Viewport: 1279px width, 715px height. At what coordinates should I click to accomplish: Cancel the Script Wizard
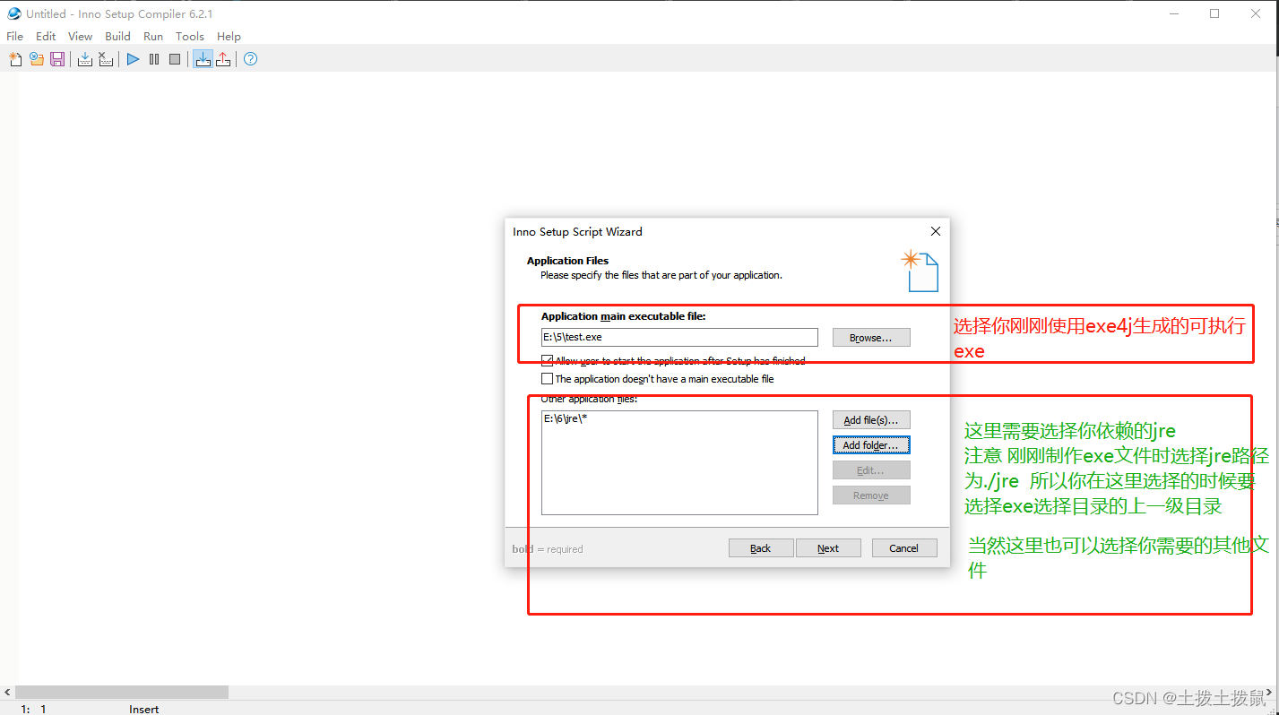[x=904, y=548]
